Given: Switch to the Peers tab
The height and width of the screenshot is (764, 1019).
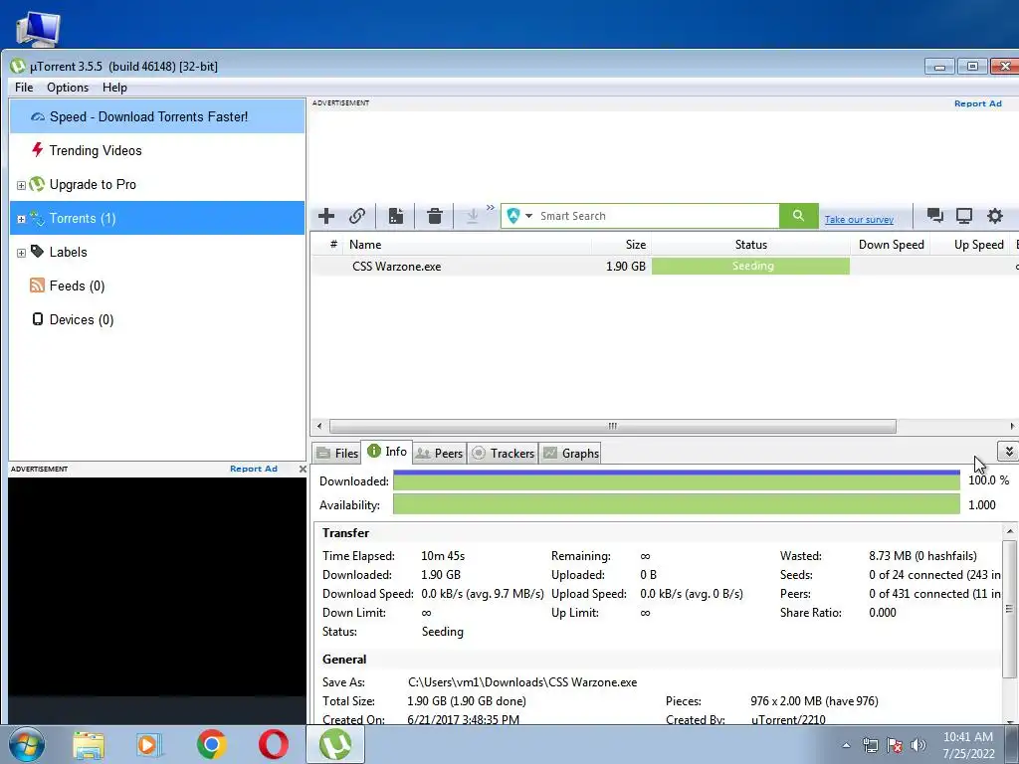Looking at the screenshot, I should click(x=439, y=454).
